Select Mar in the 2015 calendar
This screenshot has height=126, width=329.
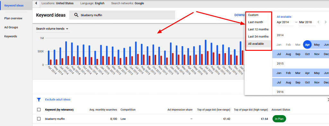click(298, 73)
